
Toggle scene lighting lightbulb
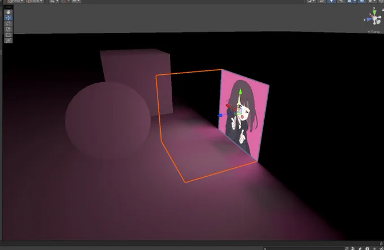pos(331,1)
